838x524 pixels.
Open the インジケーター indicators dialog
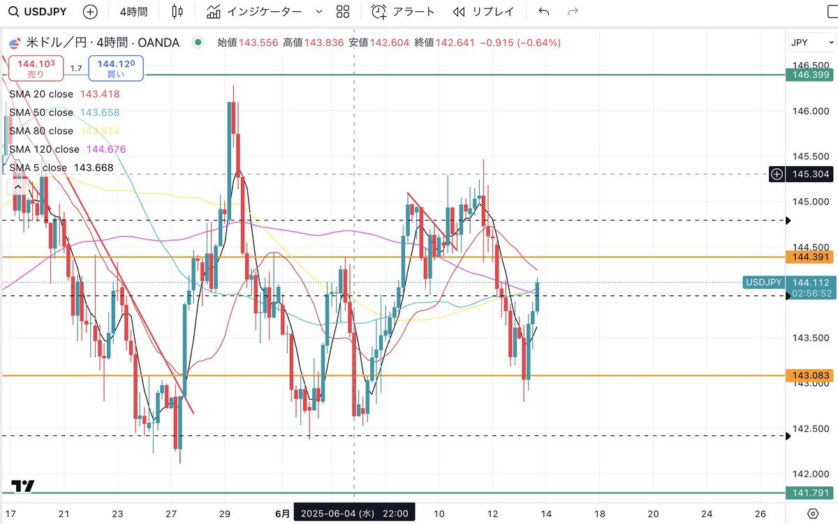(254, 12)
